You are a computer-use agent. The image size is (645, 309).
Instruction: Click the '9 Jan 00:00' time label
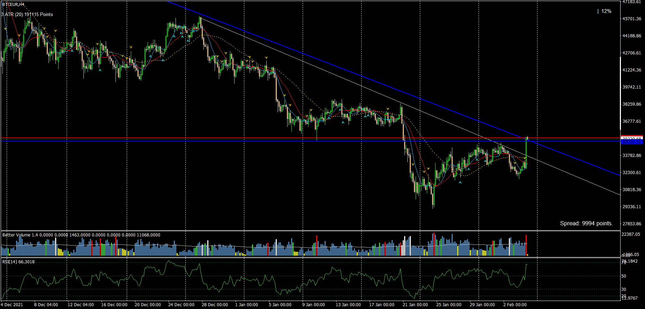tap(313, 305)
